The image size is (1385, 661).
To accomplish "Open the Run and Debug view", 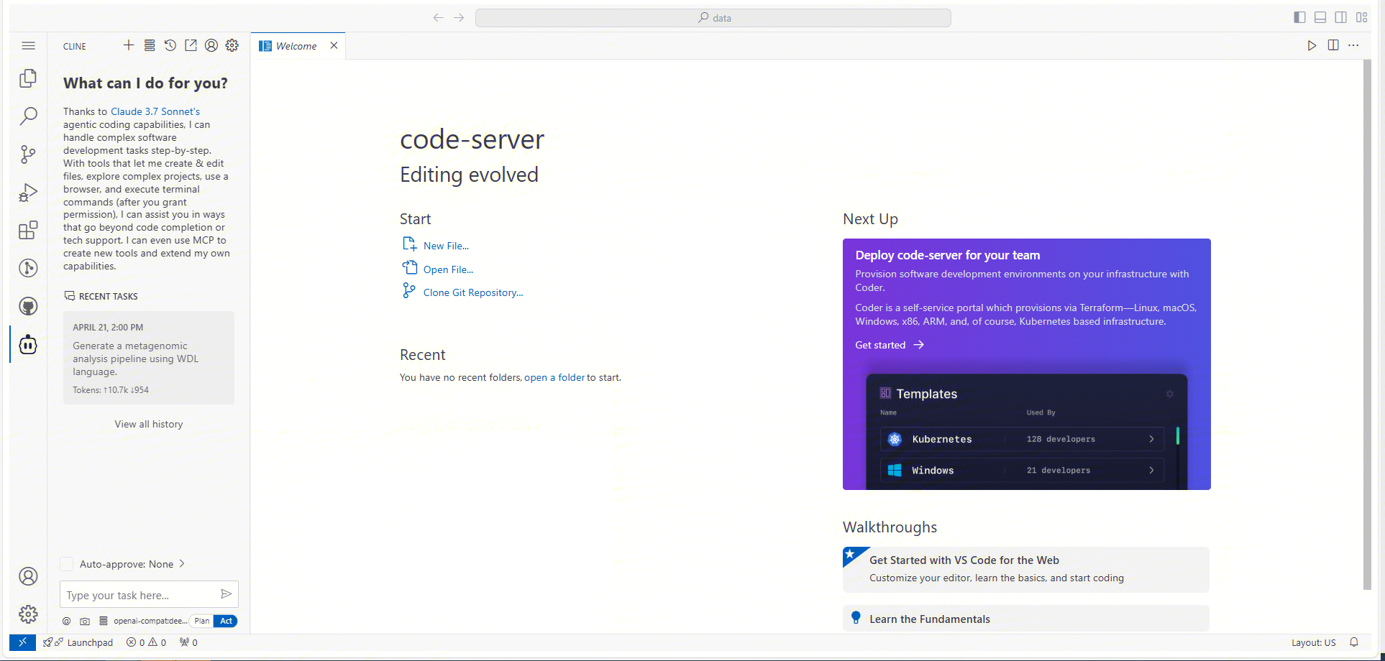I will [x=28, y=193].
